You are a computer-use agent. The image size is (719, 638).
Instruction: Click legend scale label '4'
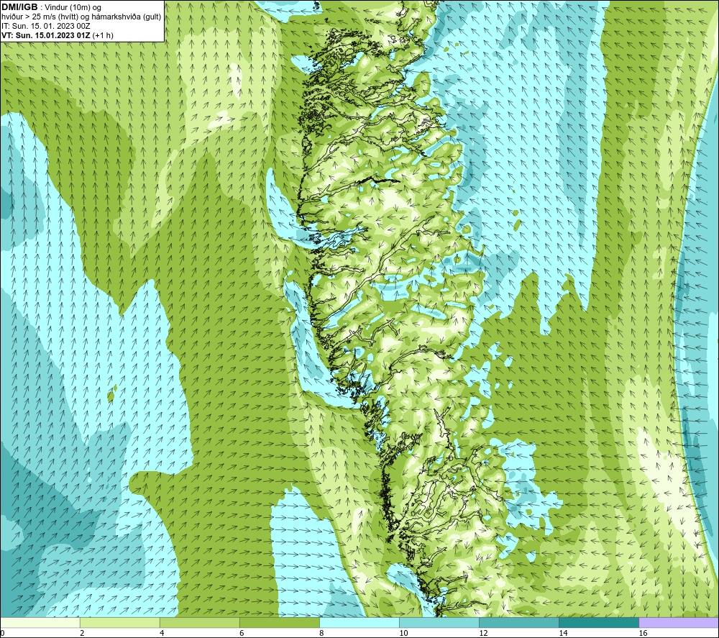(x=162, y=634)
